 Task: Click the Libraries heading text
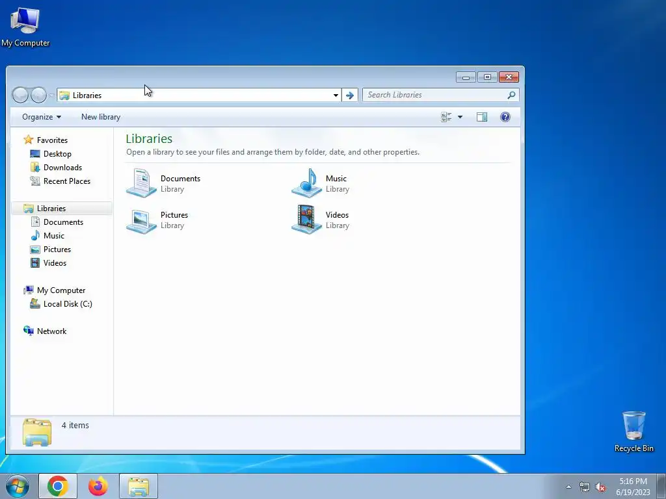(x=149, y=139)
